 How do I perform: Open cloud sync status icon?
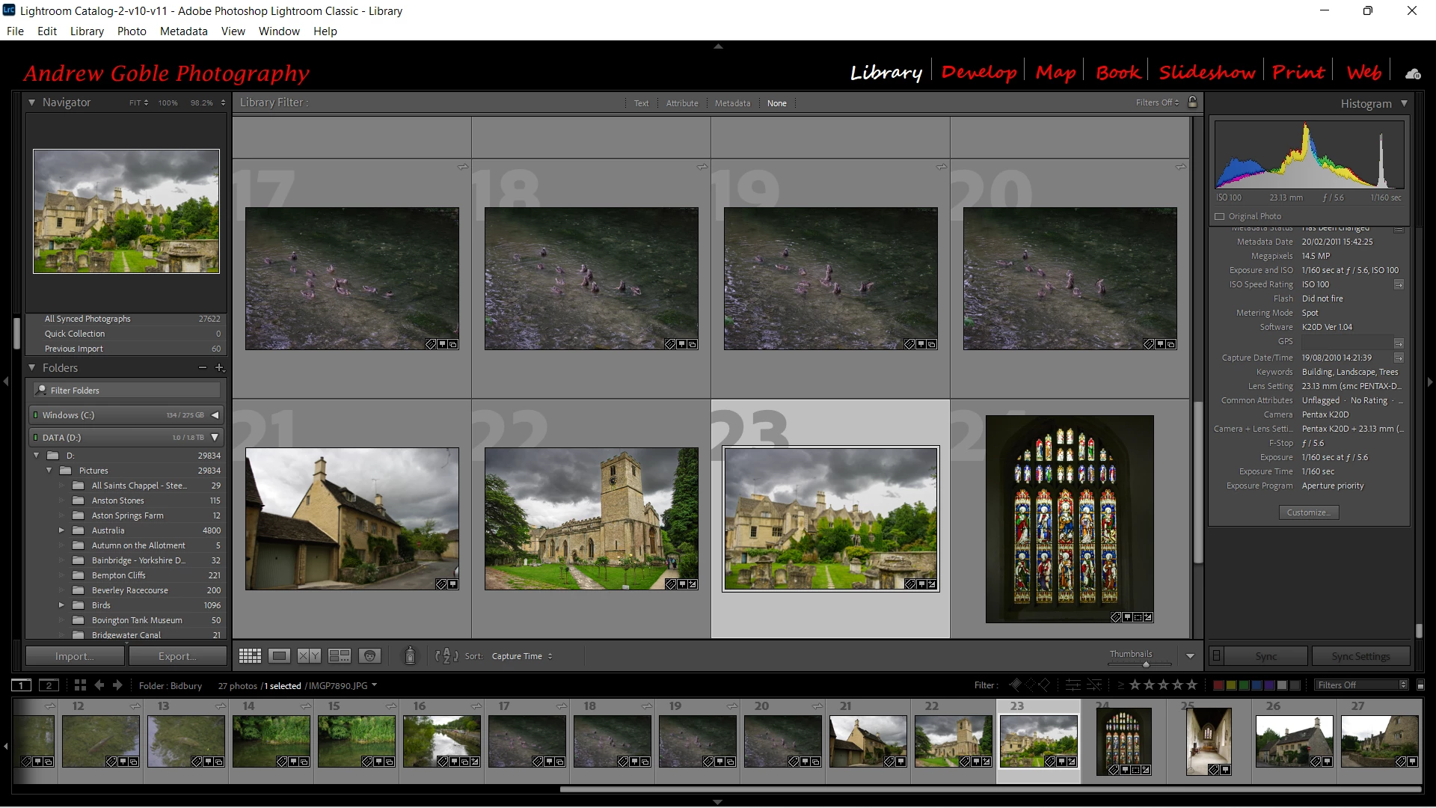[1413, 73]
